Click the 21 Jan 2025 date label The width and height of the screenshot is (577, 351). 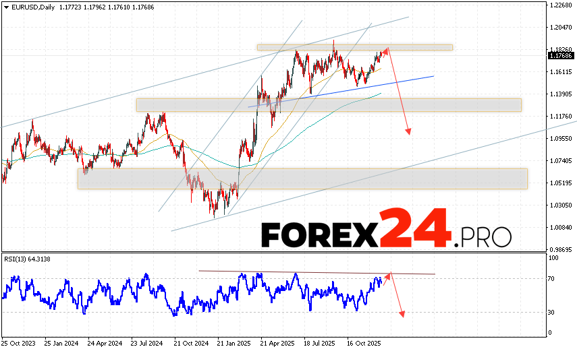tap(233, 343)
